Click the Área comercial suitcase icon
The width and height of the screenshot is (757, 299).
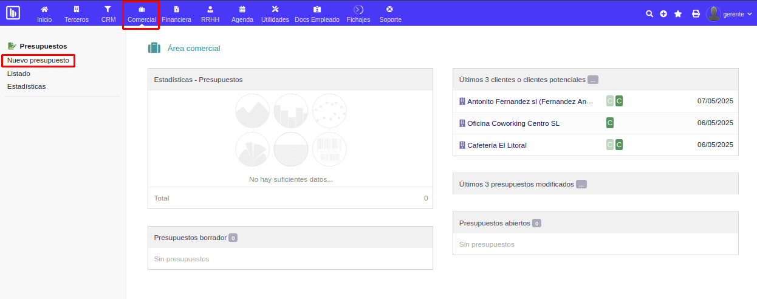154,48
